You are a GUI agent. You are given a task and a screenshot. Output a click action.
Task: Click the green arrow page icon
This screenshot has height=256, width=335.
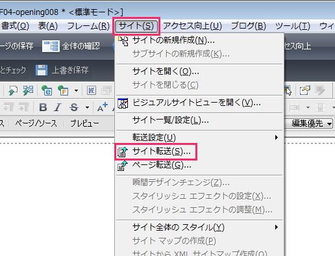(12, 90)
